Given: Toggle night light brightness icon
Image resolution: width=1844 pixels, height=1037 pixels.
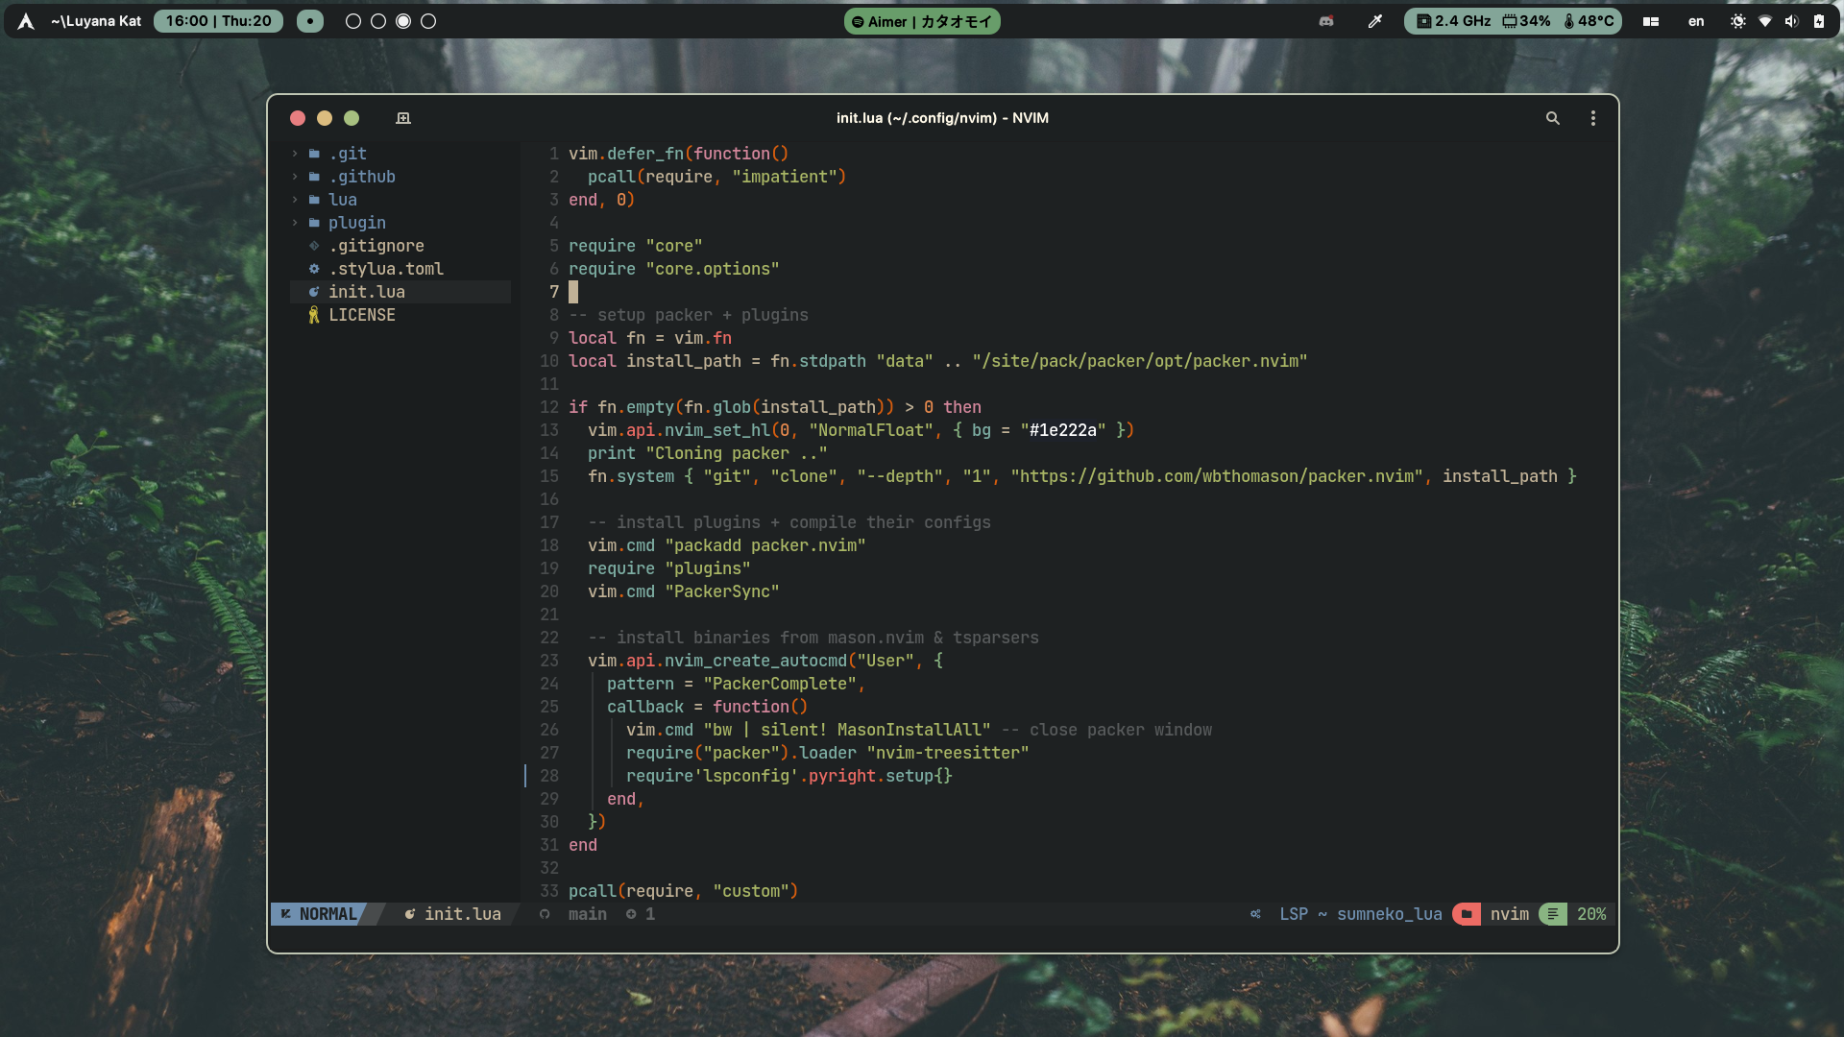Looking at the screenshot, I should click(1738, 21).
